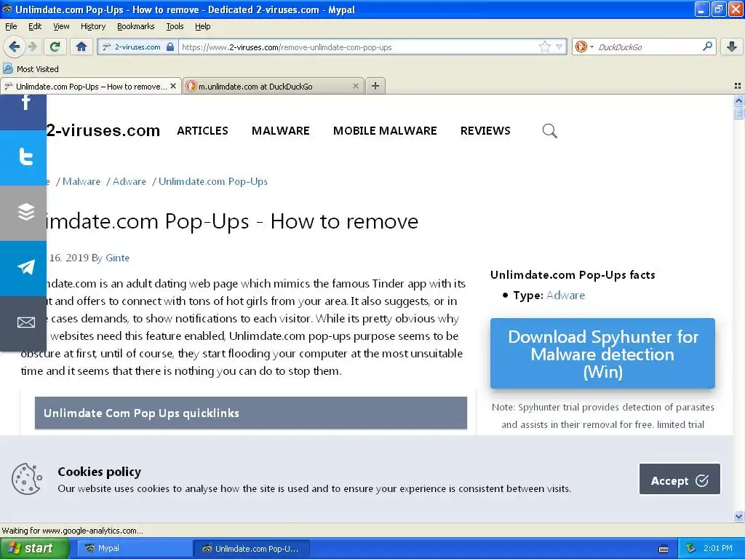The width and height of the screenshot is (745, 559).
Task: Close the Unlimdate.com Pop-Ups tab
Action: [x=173, y=86]
